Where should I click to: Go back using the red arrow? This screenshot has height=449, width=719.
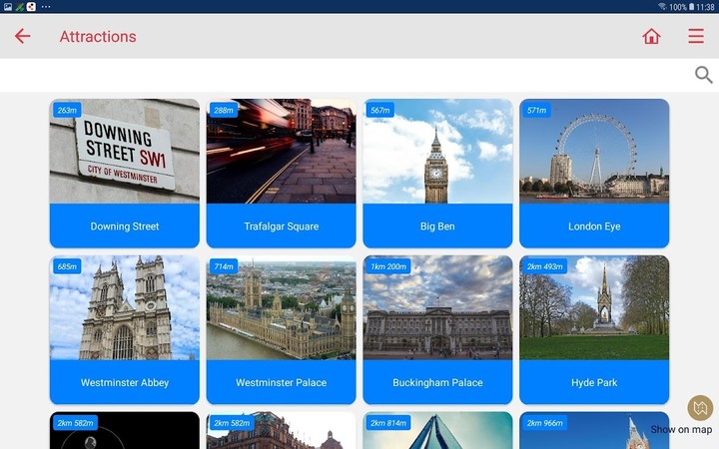pos(22,36)
